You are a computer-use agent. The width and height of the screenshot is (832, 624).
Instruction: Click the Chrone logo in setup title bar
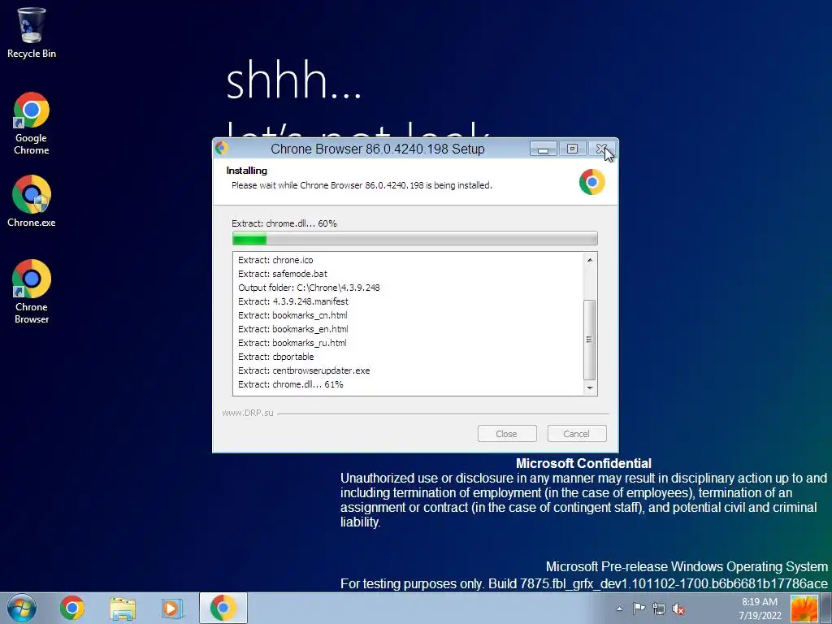click(223, 149)
